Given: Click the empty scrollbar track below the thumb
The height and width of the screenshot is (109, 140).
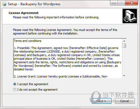Looking at the screenshot, I should 124,61.
